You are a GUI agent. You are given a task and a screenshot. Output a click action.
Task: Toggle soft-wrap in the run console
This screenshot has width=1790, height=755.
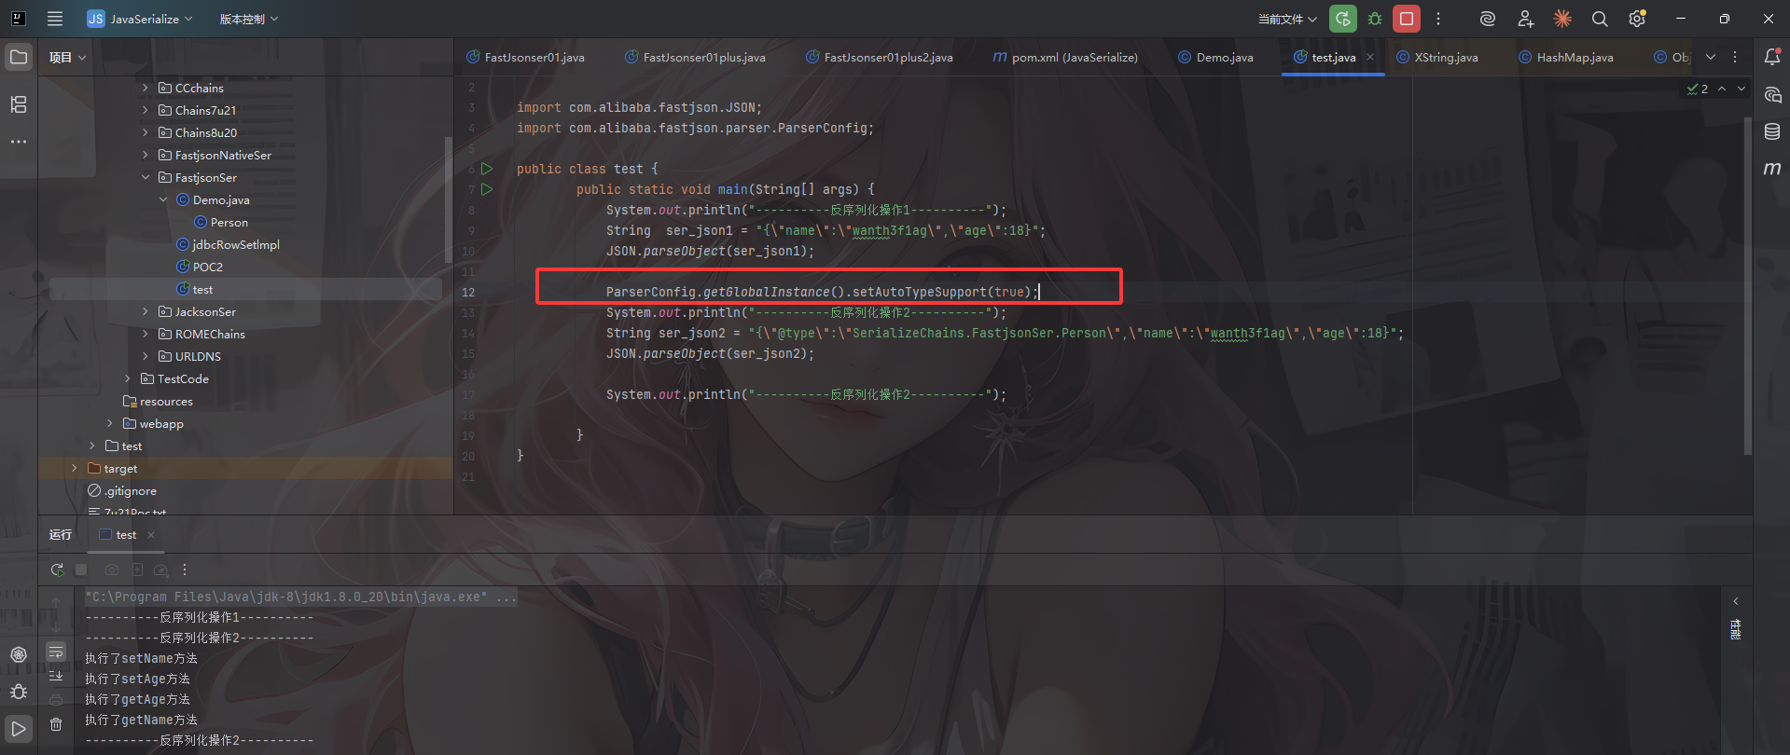click(56, 652)
